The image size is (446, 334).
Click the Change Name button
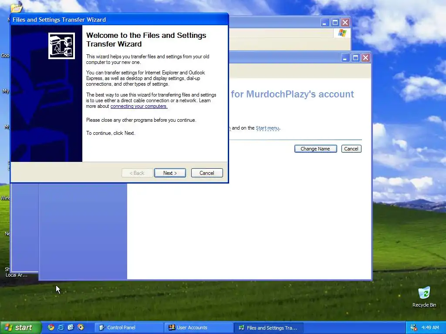coord(315,149)
